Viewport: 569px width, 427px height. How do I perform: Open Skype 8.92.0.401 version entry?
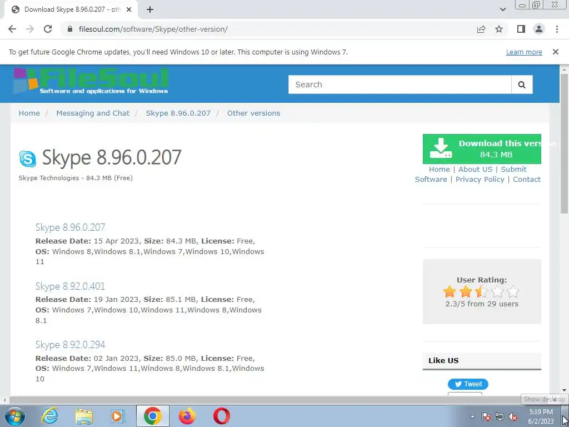pos(71,286)
